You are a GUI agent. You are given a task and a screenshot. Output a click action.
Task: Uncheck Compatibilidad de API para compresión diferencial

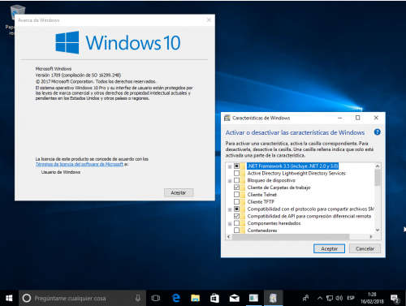pos(236,216)
